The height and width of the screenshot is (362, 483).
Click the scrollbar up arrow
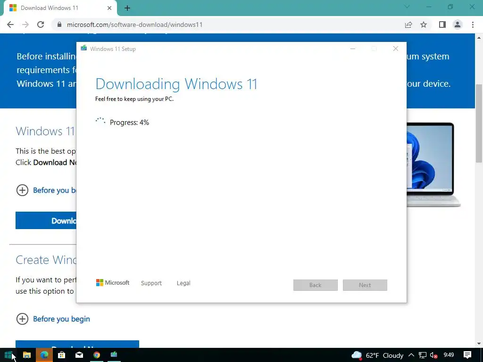[479, 38]
